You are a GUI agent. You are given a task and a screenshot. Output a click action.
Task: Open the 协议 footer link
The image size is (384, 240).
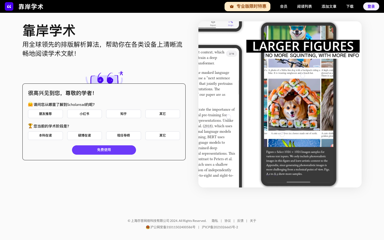click(x=228, y=221)
